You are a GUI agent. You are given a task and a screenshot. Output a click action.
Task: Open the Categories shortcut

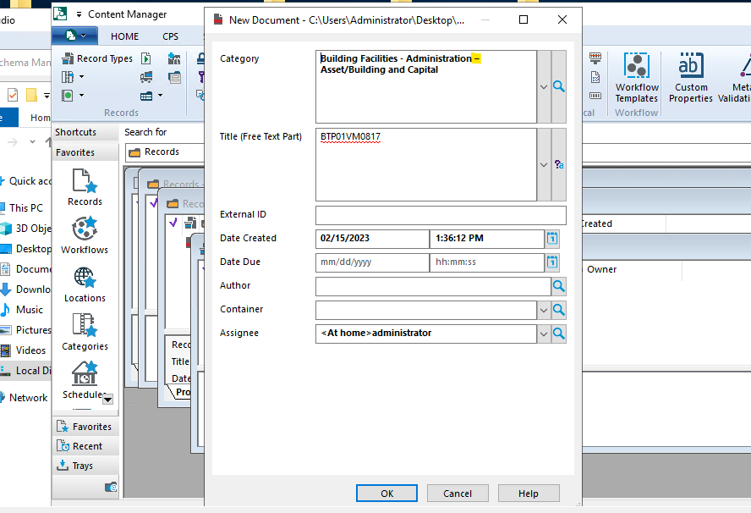(x=84, y=326)
